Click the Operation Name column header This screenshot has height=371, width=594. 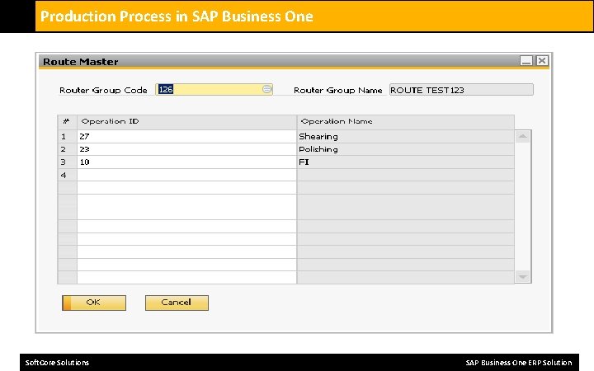406,122
